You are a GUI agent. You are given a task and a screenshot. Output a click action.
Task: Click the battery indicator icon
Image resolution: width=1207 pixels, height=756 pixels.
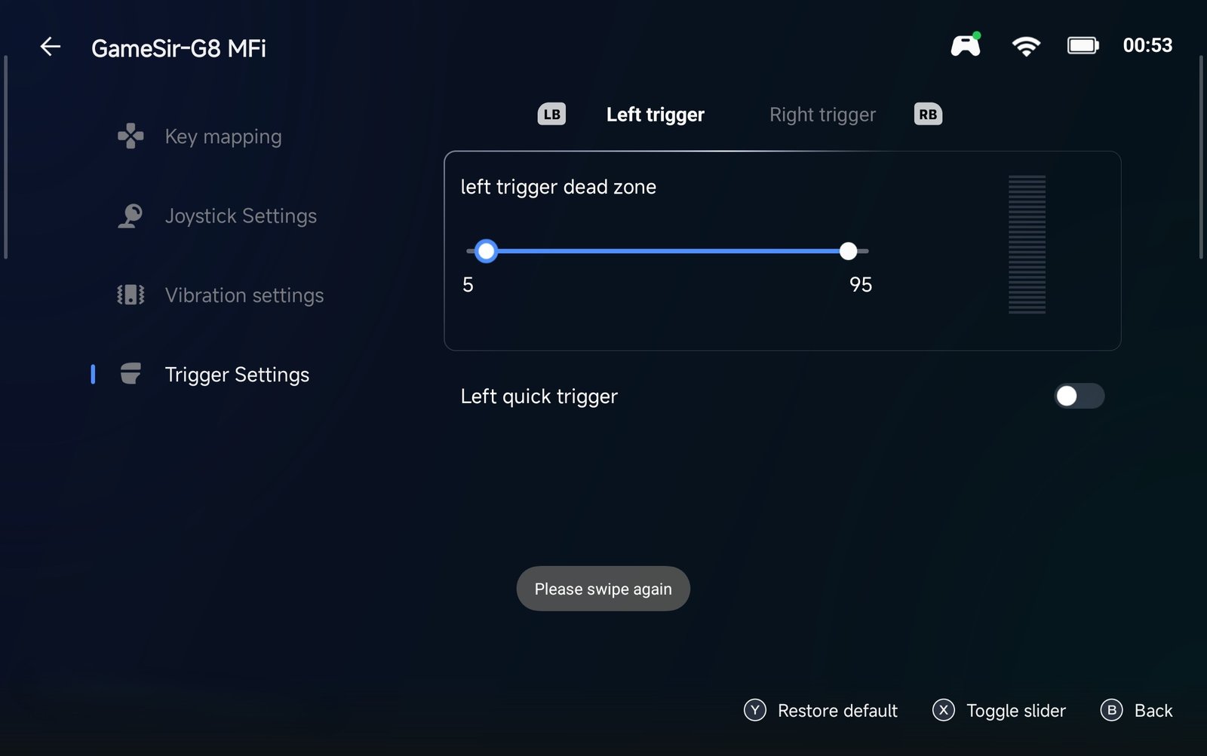[x=1083, y=46]
